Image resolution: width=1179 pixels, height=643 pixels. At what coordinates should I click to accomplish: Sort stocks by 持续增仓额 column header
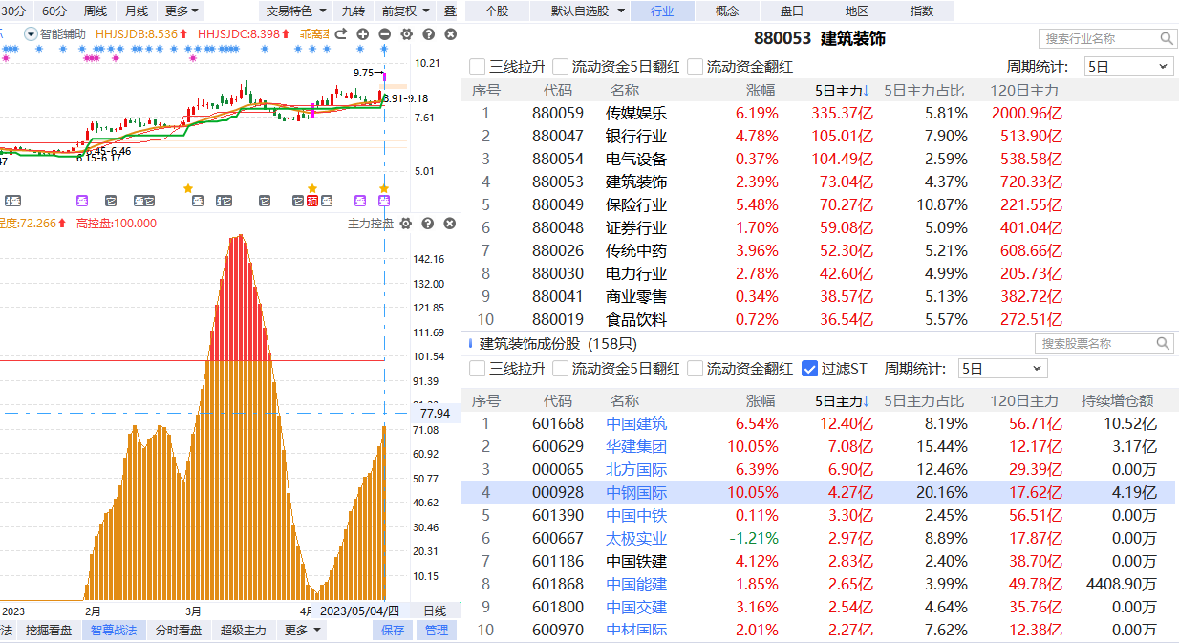(1117, 401)
